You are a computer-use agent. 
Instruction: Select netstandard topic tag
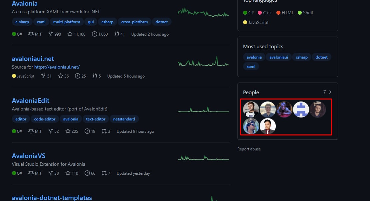coord(124,119)
